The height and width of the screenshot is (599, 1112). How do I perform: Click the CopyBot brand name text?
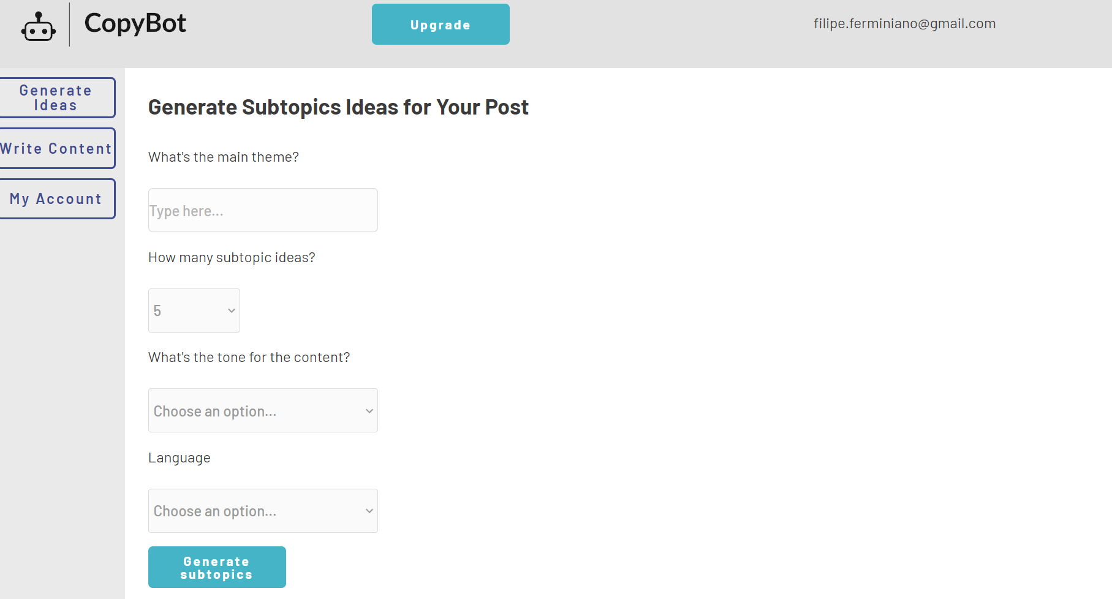[x=135, y=24]
